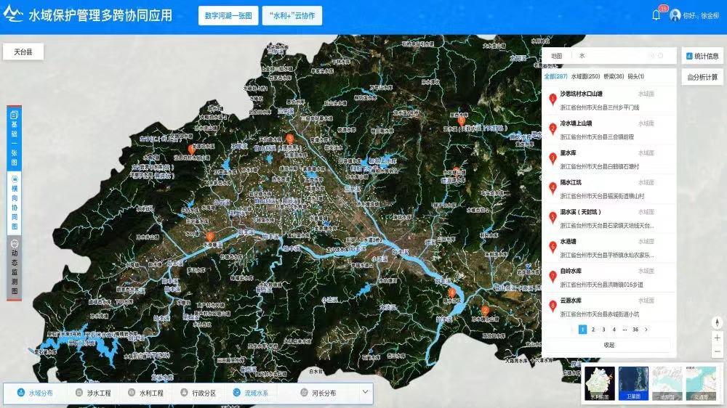Toggle the 水域分布 layer
Viewport: 727px width, 408px height.
pos(35,393)
